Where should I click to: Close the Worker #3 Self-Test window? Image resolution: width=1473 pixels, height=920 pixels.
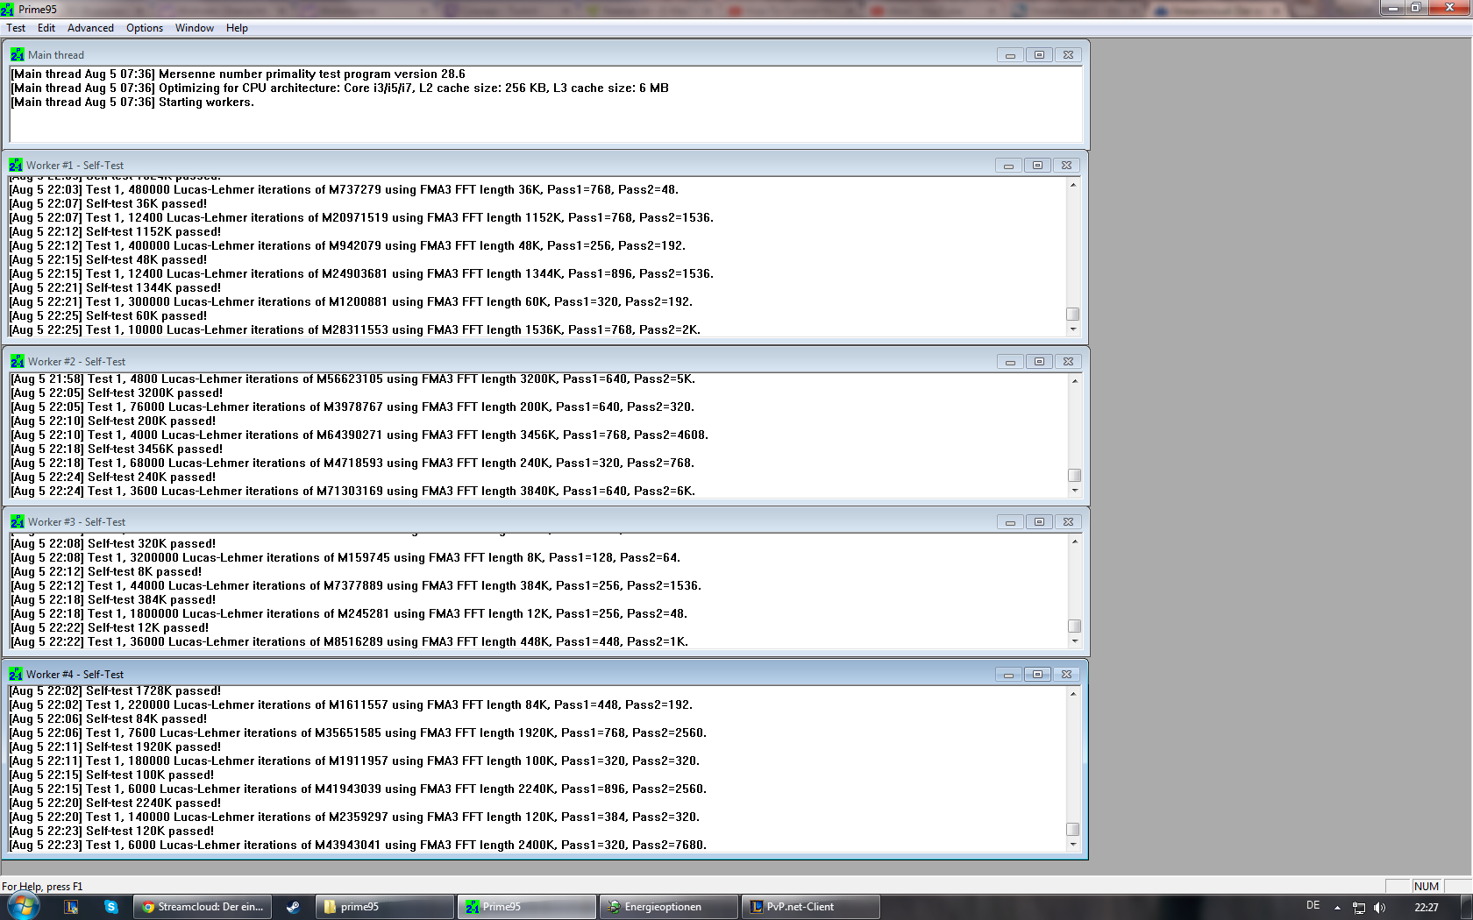pyautogui.click(x=1068, y=521)
